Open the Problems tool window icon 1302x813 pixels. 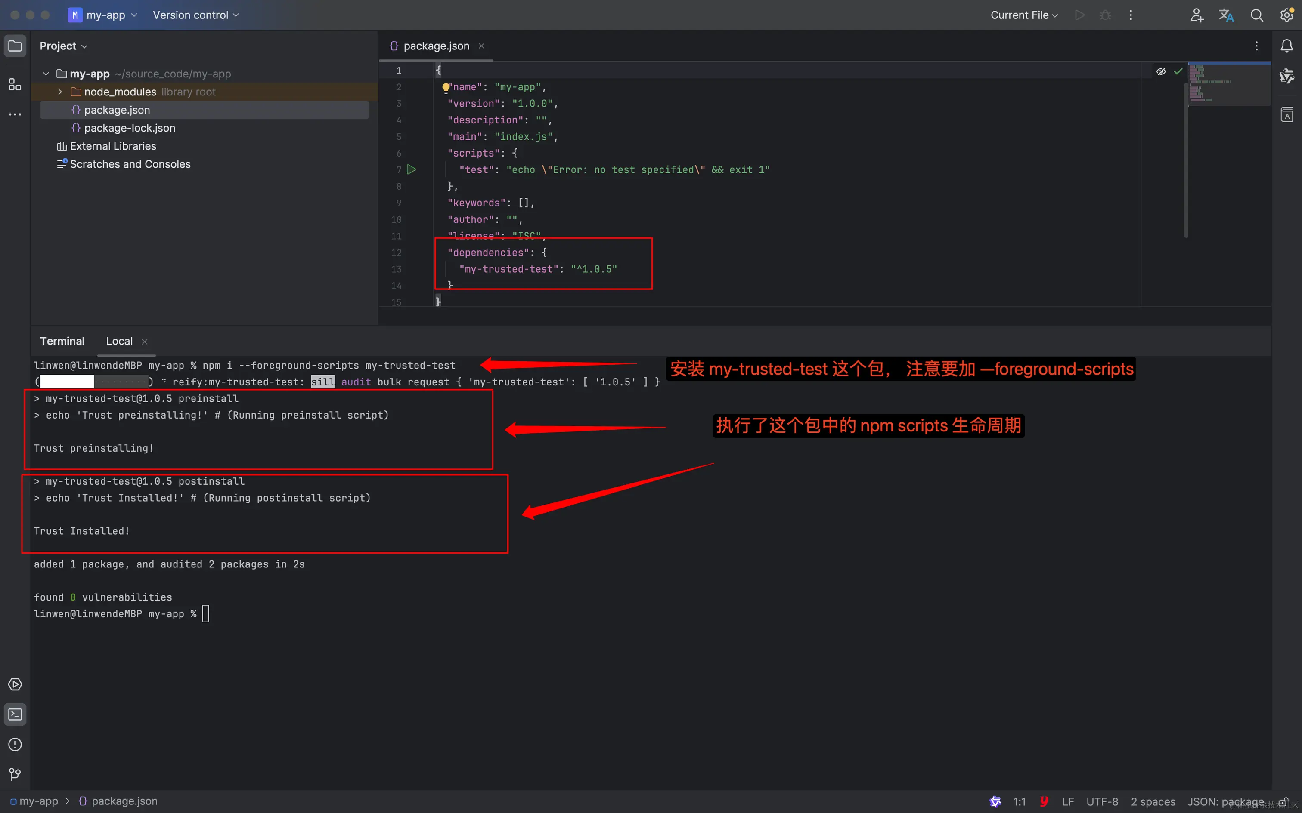pos(15,745)
